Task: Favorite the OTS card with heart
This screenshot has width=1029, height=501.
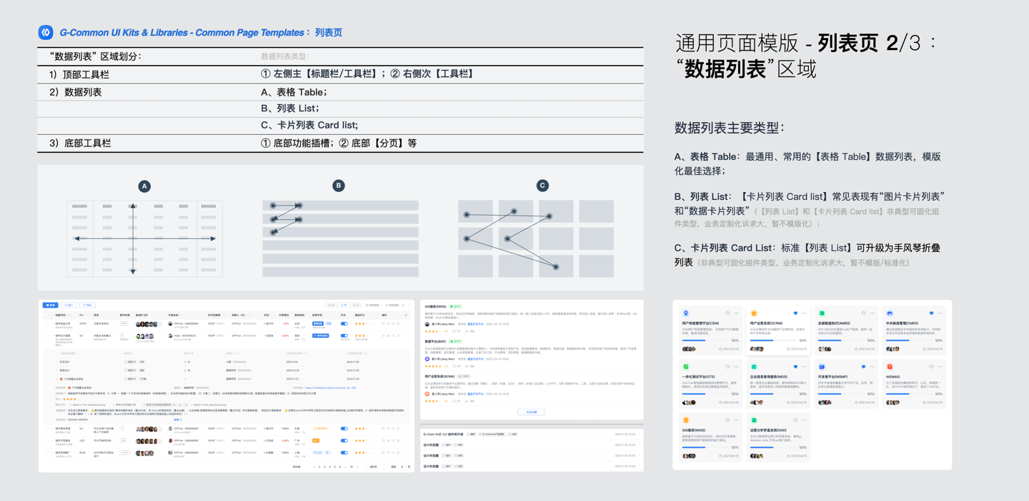Action: [x=727, y=366]
